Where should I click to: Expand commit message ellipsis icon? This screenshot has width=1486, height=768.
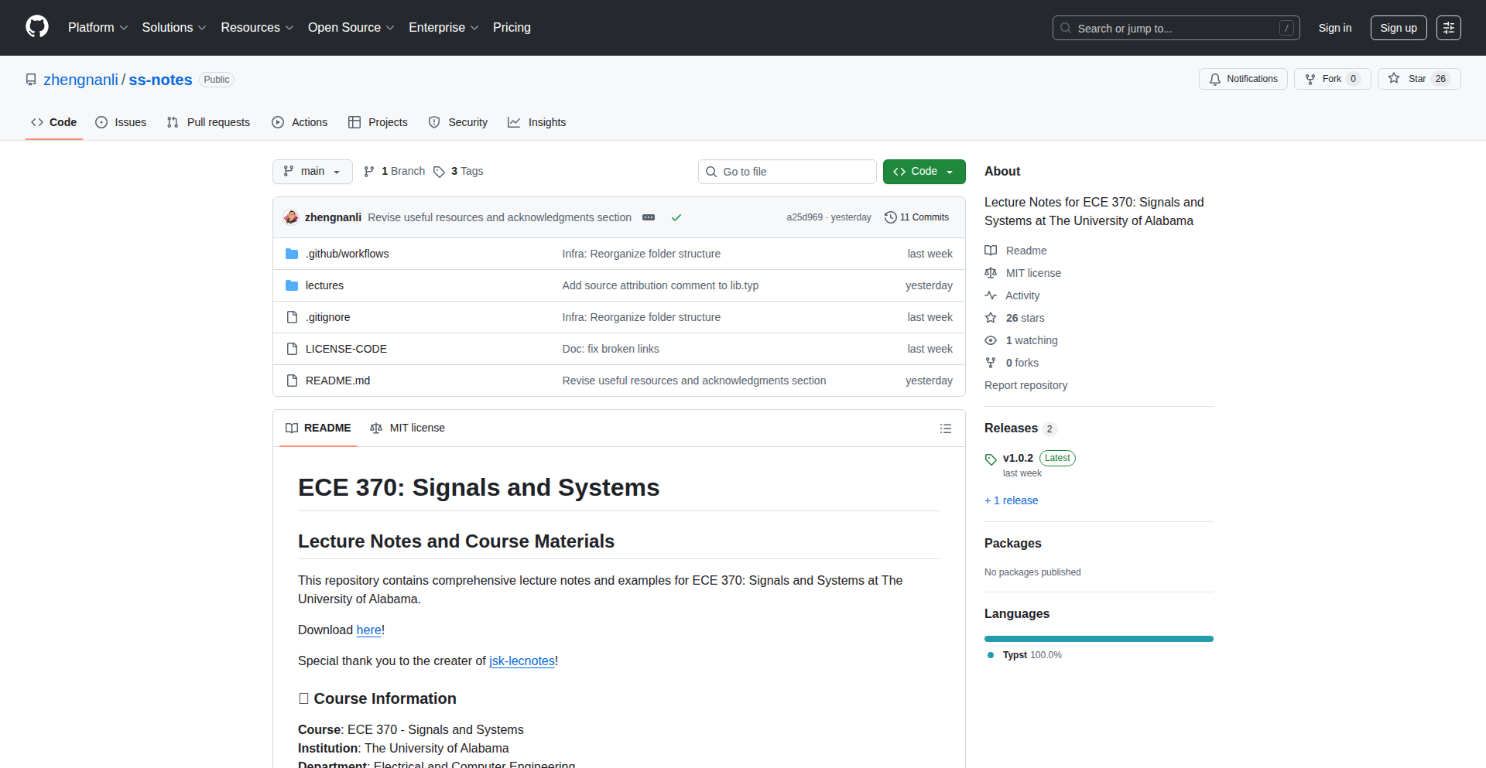649,217
